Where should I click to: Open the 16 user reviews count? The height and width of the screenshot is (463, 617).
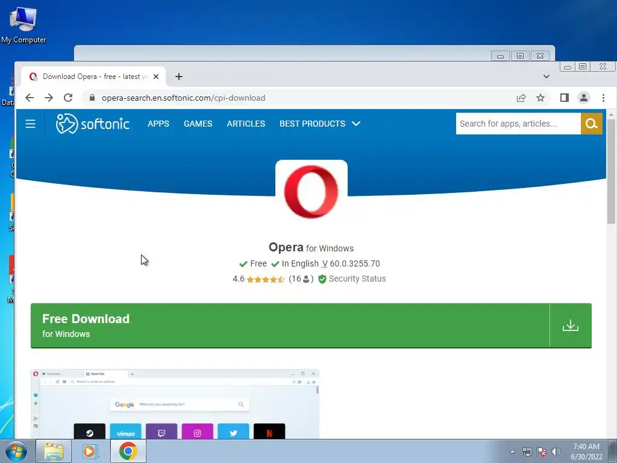(x=301, y=279)
